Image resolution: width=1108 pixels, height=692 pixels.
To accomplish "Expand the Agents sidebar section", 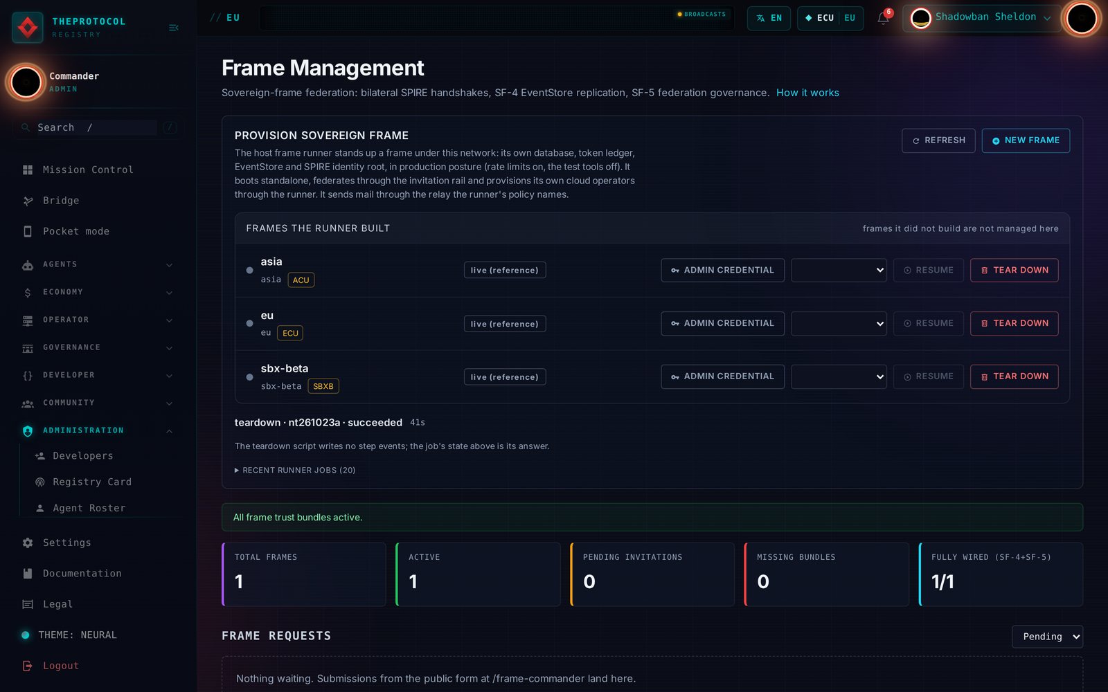I will (x=98, y=264).
